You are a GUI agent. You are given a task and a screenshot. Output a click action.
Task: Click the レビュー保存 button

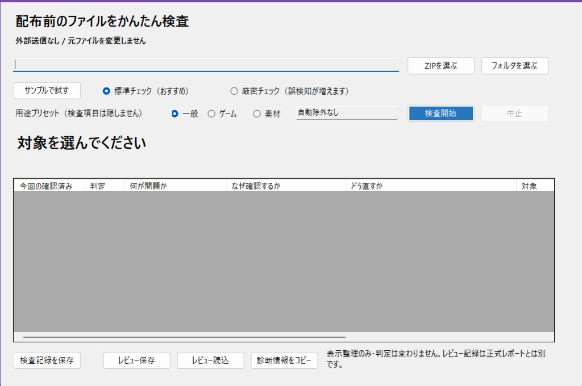pyautogui.click(x=136, y=360)
